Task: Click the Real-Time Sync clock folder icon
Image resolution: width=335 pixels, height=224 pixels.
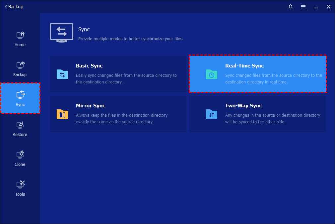Action: [x=211, y=74]
